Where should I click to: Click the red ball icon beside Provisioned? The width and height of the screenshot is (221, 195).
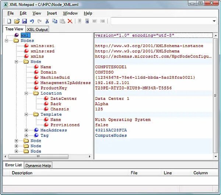pos(46,125)
